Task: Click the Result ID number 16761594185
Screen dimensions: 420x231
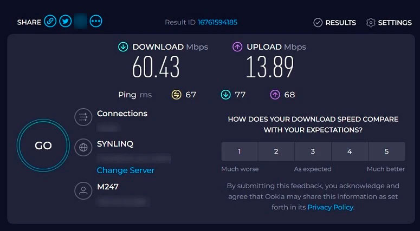Action: click(x=217, y=22)
